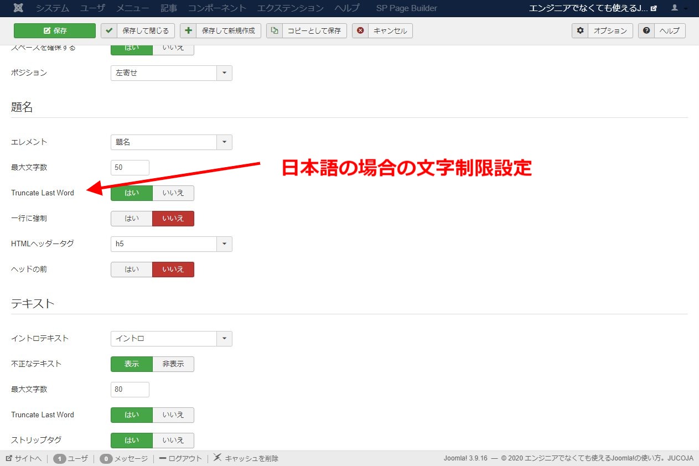Image resolution: width=699 pixels, height=466 pixels.
Task: Click the gear icon on オプション button
Action: 579,31
